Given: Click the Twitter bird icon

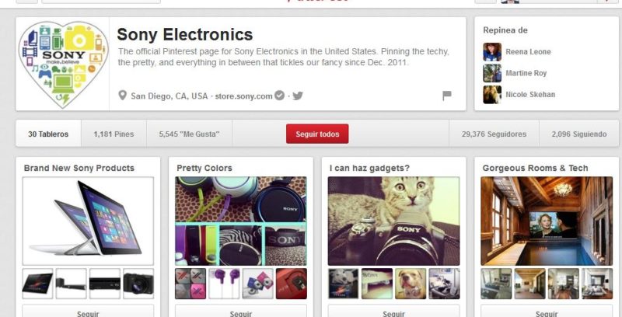Looking at the screenshot, I should [x=298, y=96].
